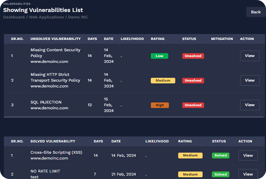Select Medium badge in HTTP Strict Transport row
Screen dimensions: 266x179
(x=163, y=81)
